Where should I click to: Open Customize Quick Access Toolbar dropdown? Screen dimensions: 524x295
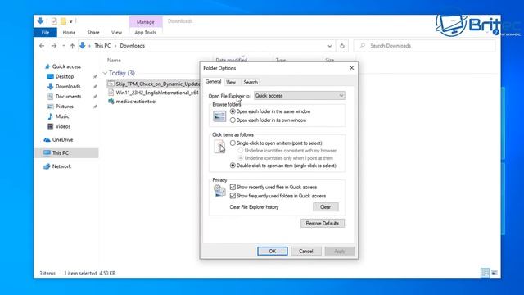coord(71,21)
